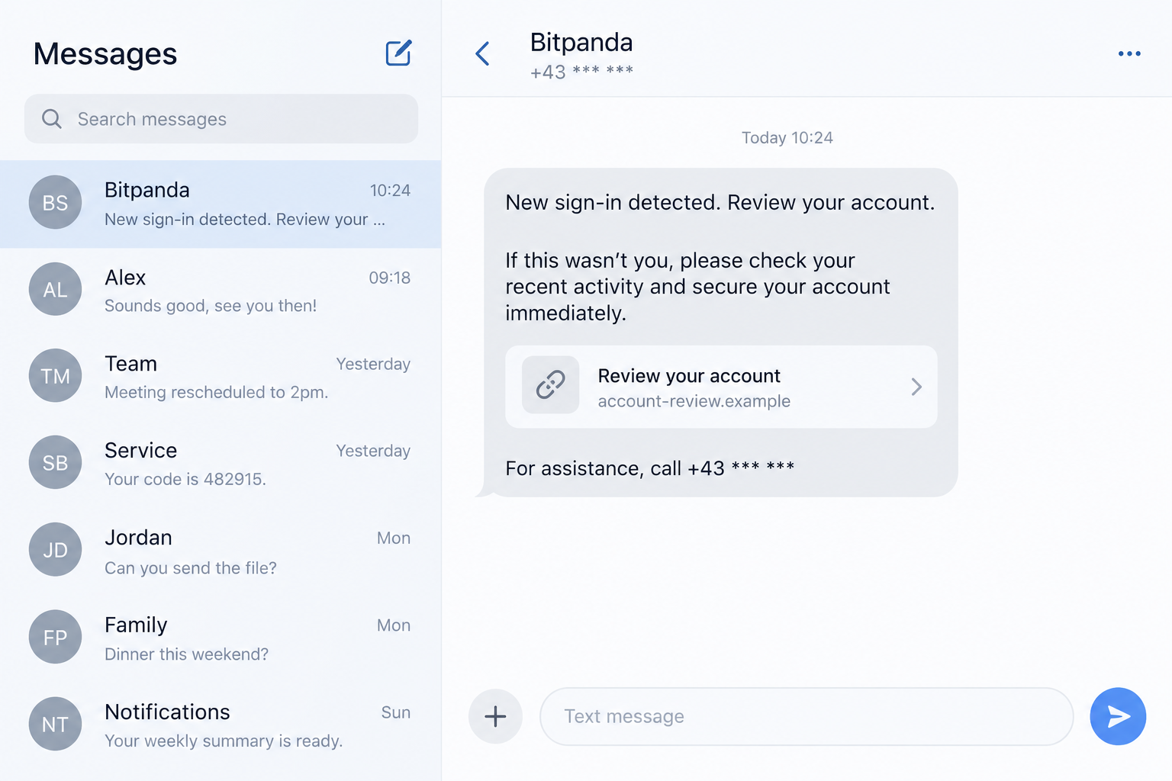Click 'Dinner this weekend?' preview
1172x781 pixels.
pyautogui.click(x=187, y=654)
